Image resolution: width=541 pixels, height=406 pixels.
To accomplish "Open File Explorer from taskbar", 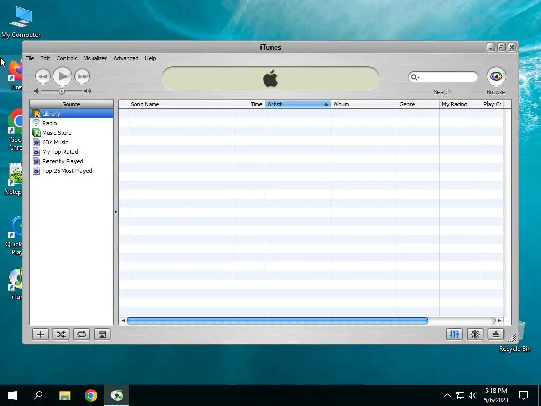I will pos(64,395).
